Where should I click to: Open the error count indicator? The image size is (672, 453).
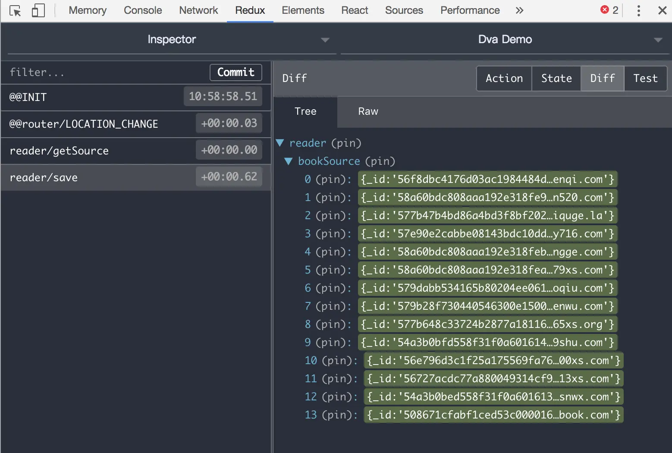click(x=609, y=10)
